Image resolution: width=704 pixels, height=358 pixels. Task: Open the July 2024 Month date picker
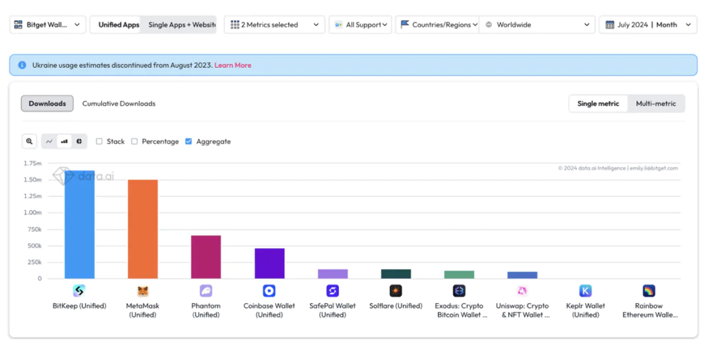[x=648, y=25]
